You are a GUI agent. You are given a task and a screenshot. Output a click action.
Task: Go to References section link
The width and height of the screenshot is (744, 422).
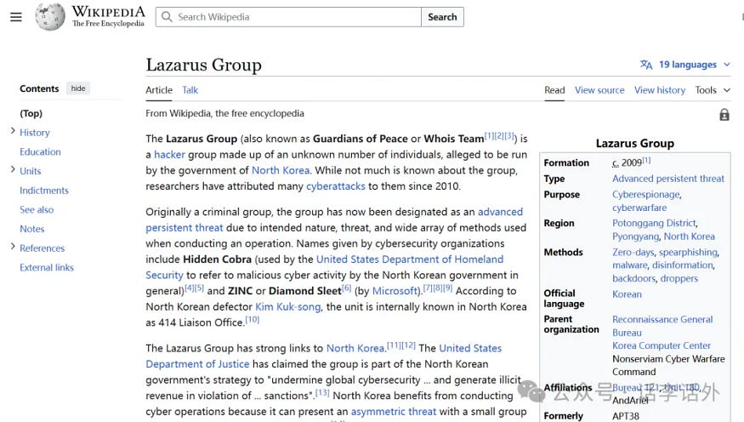(43, 248)
